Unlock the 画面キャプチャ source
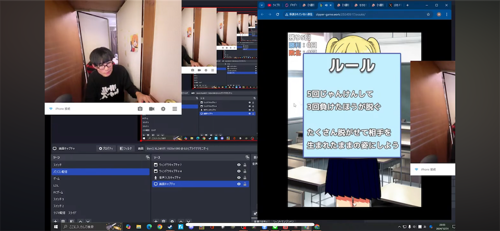500x231 pixels. point(245,184)
